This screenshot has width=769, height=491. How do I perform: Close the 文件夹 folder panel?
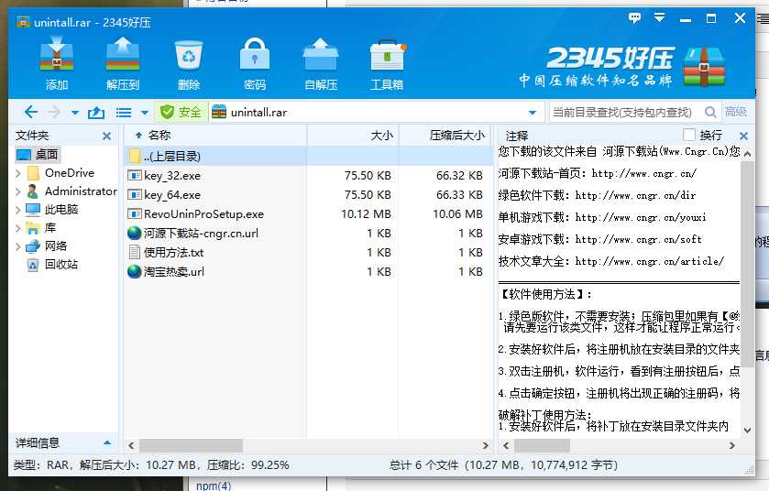[106, 136]
